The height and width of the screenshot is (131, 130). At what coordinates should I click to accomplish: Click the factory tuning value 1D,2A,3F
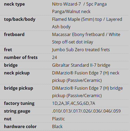(74, 104)
